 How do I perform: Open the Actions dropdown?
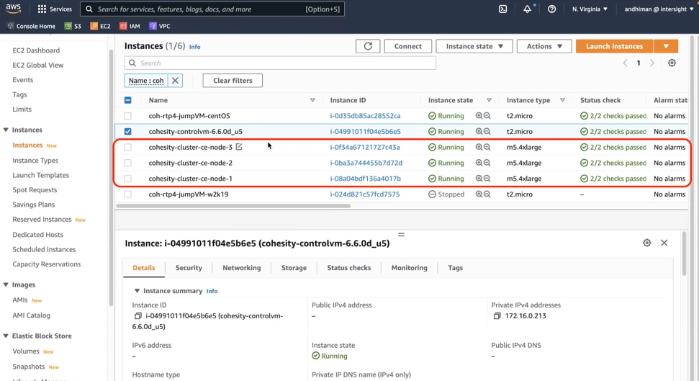point(544,46)
